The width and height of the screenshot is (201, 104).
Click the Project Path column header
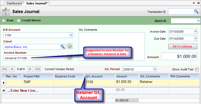coord(38,76)
